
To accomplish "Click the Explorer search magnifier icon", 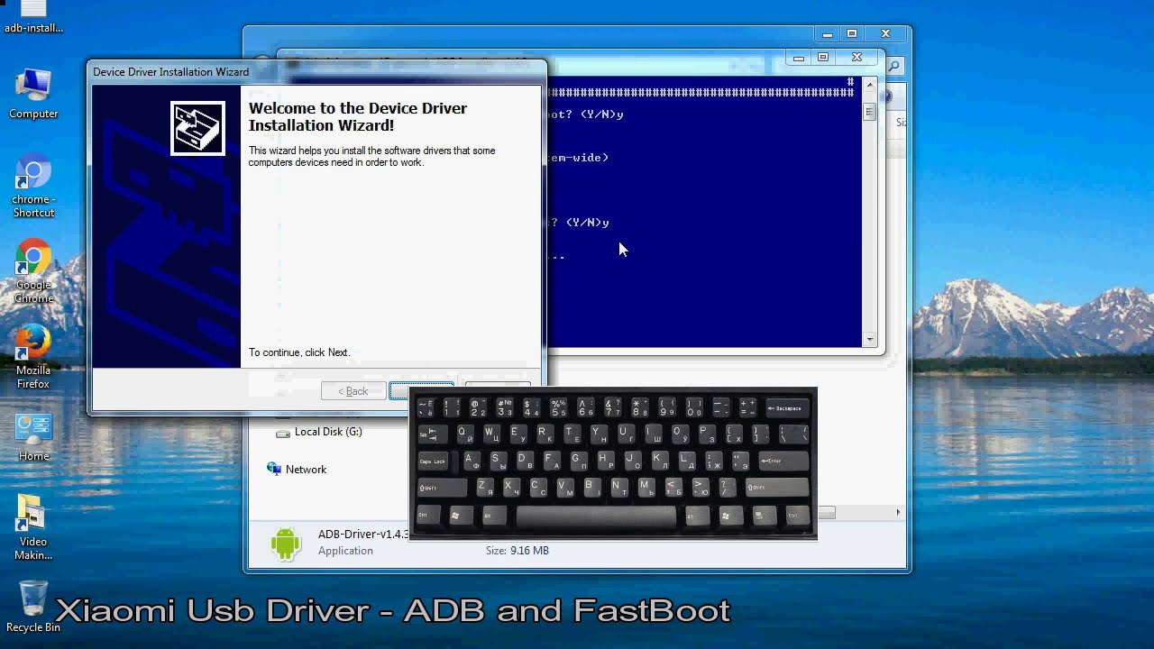I will click(893, 66).
